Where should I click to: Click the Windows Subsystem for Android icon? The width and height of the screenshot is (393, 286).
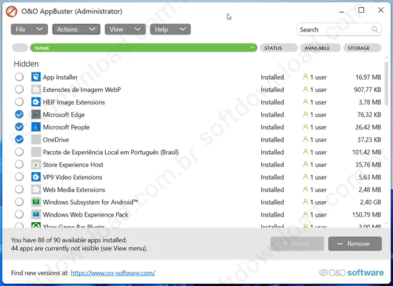coord(36,202)
